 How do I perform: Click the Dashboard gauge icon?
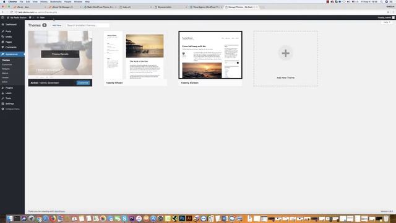(x=2, y=25)
